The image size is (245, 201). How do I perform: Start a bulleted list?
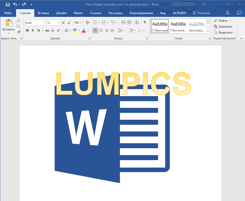pyautogui.click(x=95, y=23)
